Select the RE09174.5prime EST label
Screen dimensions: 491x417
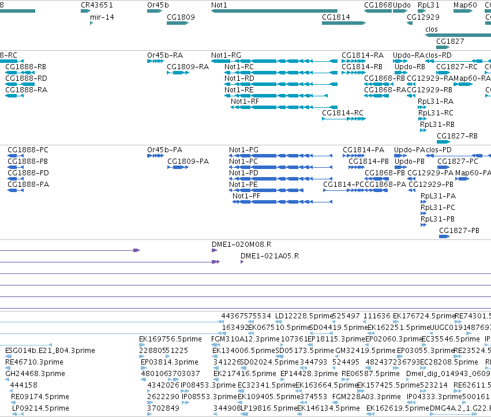pos(40,397)
